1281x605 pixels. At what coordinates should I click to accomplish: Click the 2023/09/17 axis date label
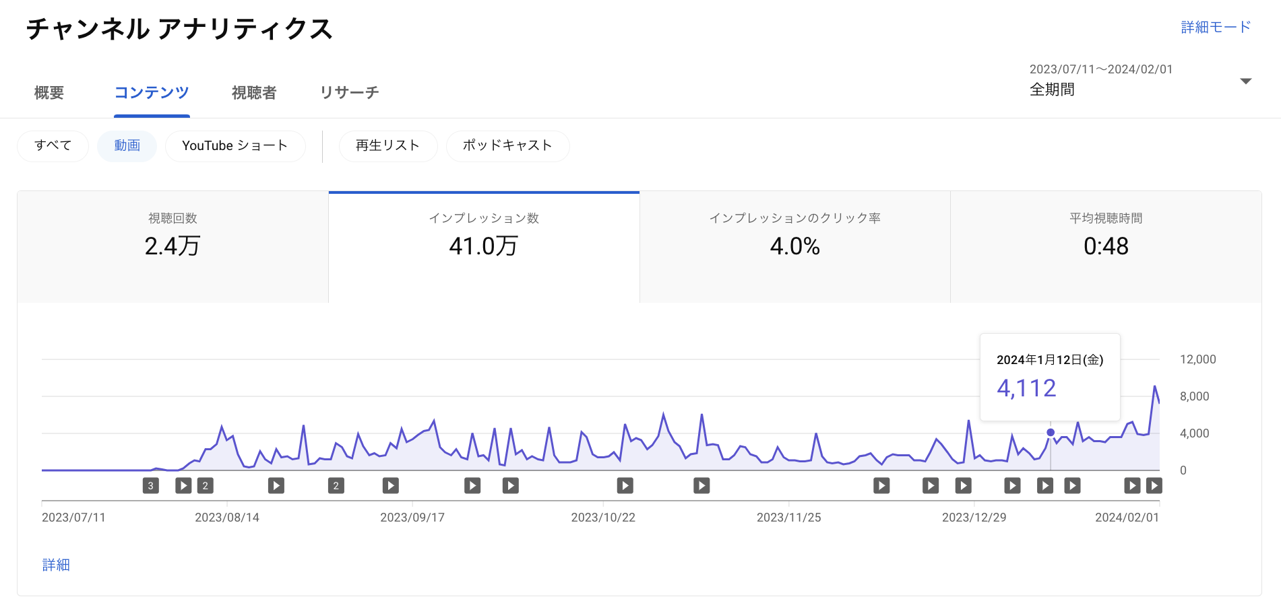coord(412,518)
